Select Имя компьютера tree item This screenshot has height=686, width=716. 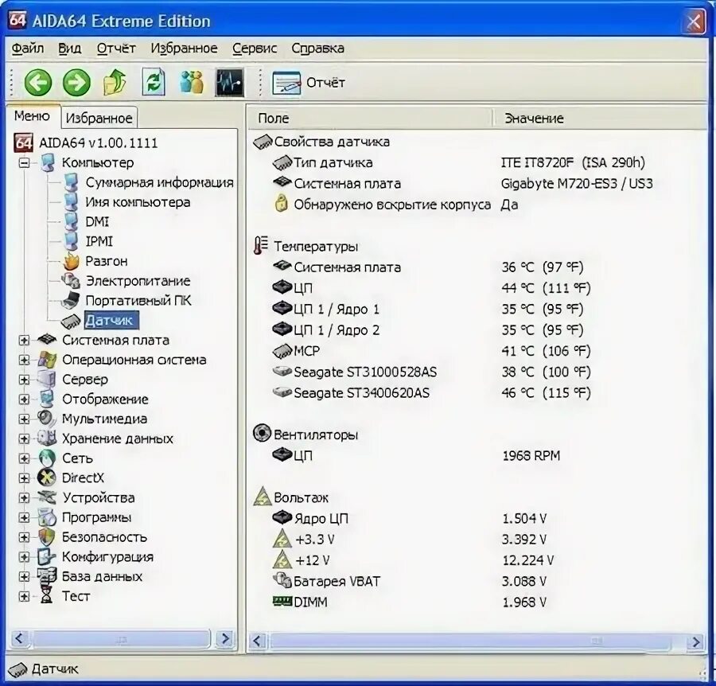click(x=138, y=202)
